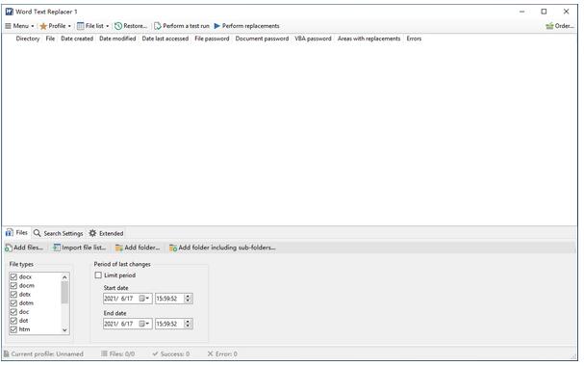
Task: Click Areas with replacements column header
Action: click(368, 39)
